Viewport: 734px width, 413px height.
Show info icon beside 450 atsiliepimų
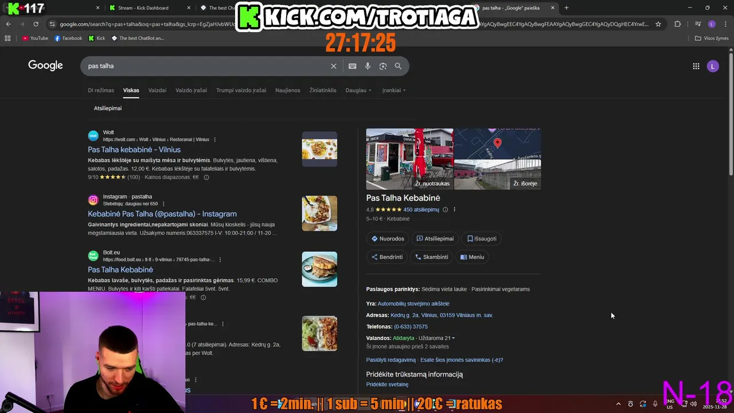coord(445,209)
